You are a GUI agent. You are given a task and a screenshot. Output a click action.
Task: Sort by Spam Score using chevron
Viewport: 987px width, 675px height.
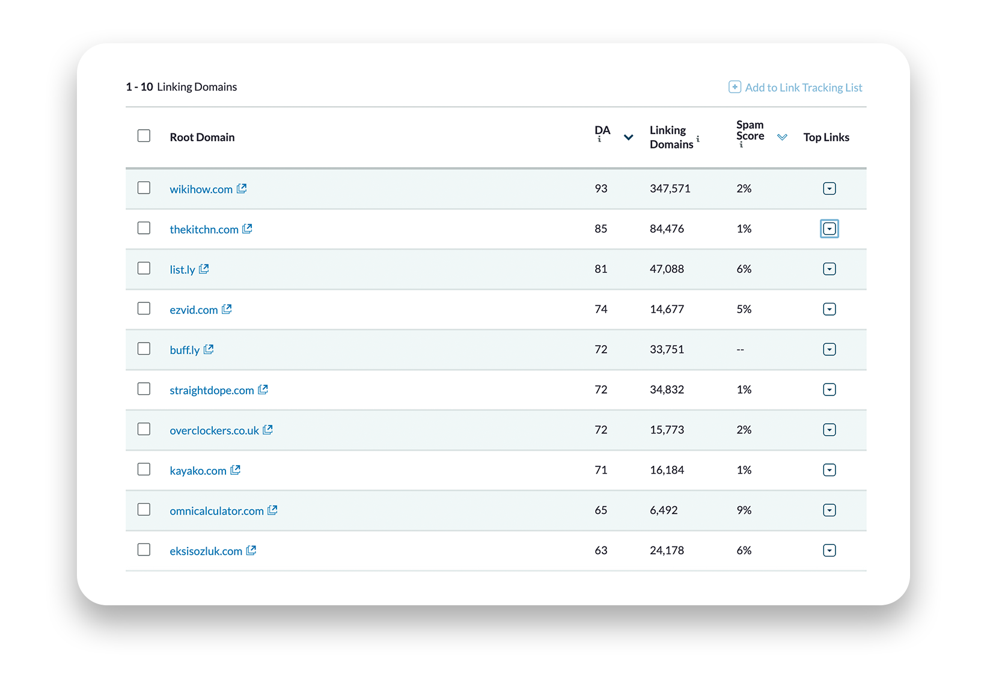782,138
